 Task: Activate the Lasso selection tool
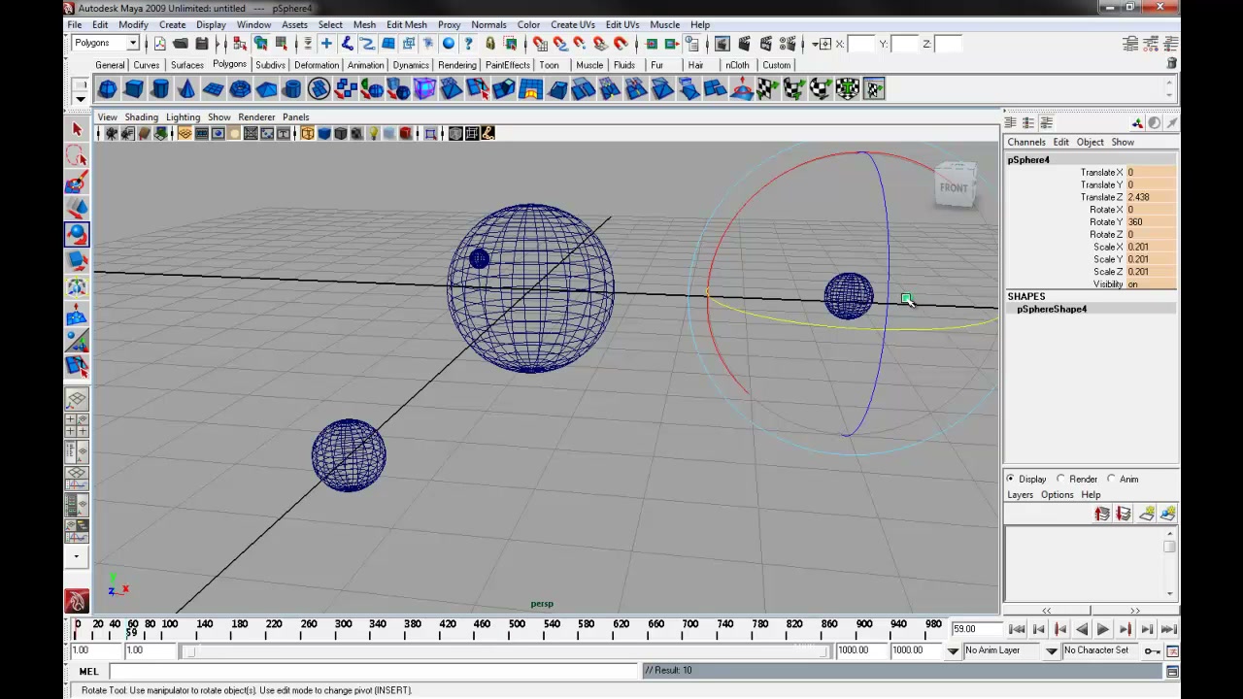point(77,155)
